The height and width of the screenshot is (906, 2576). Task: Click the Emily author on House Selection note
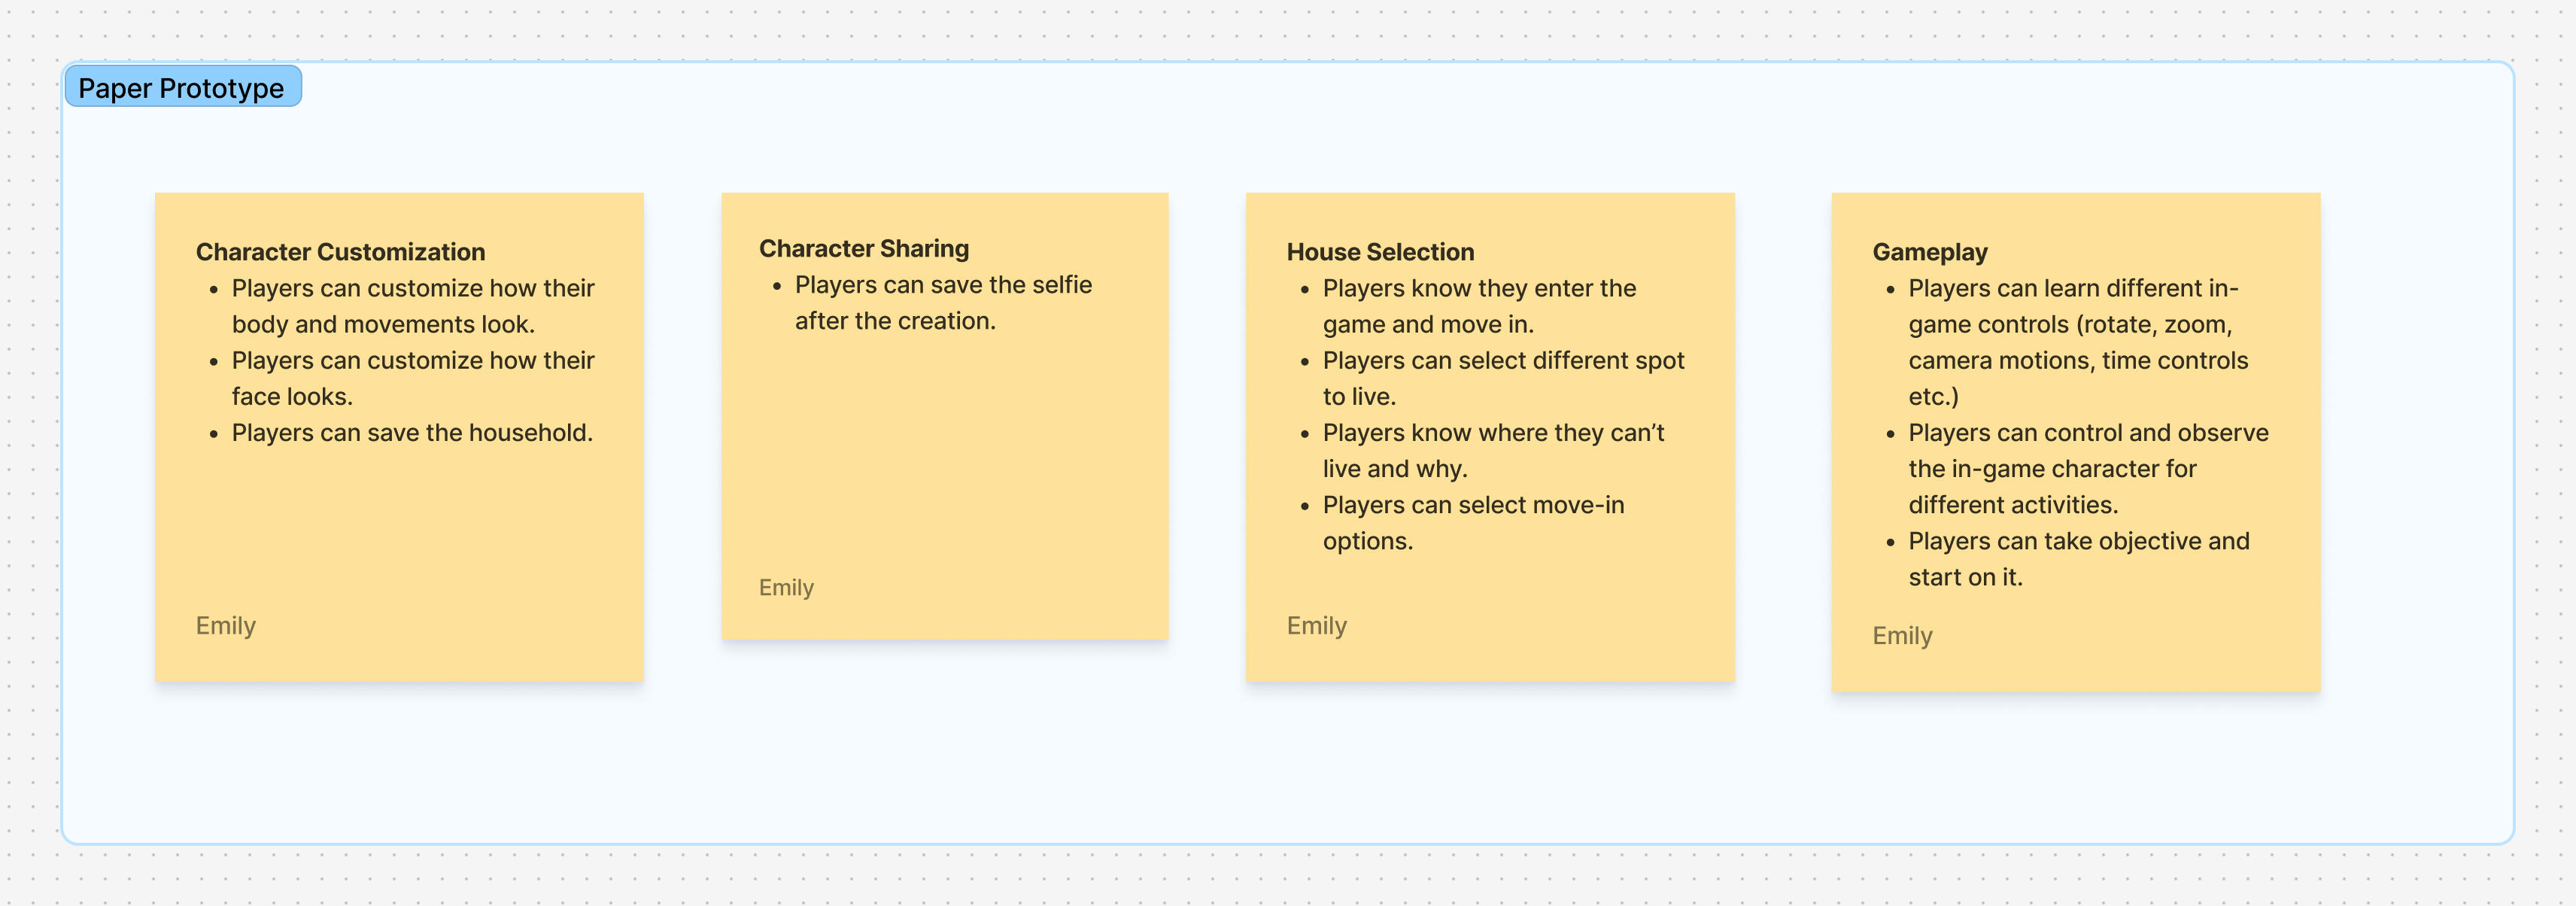pos(1316,625)
